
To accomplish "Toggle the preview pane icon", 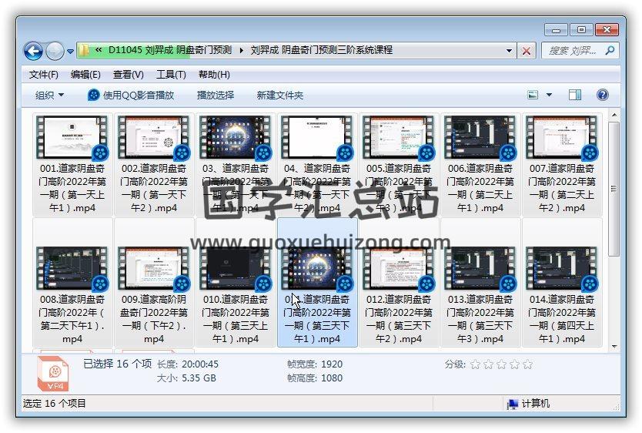I will click(x=575, y=95).
